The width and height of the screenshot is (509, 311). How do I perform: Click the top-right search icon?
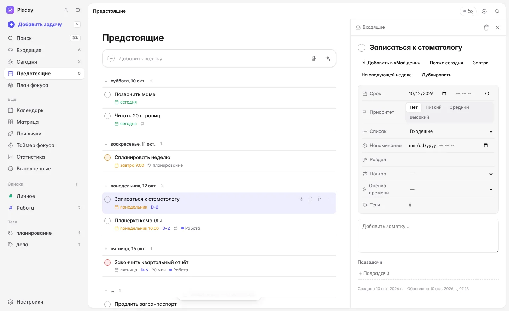497,11
